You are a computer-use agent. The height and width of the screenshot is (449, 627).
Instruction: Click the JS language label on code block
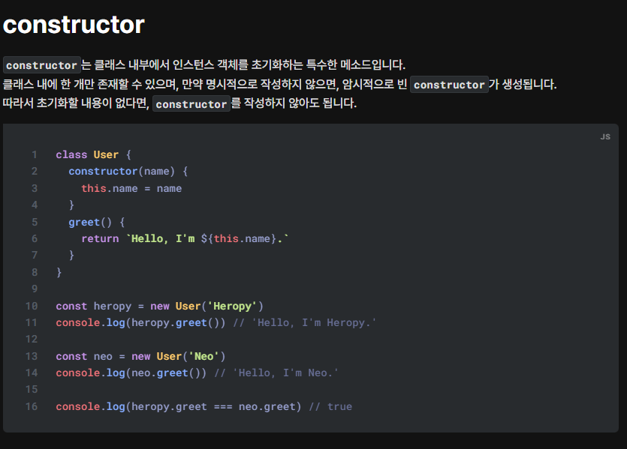point(605,137)
